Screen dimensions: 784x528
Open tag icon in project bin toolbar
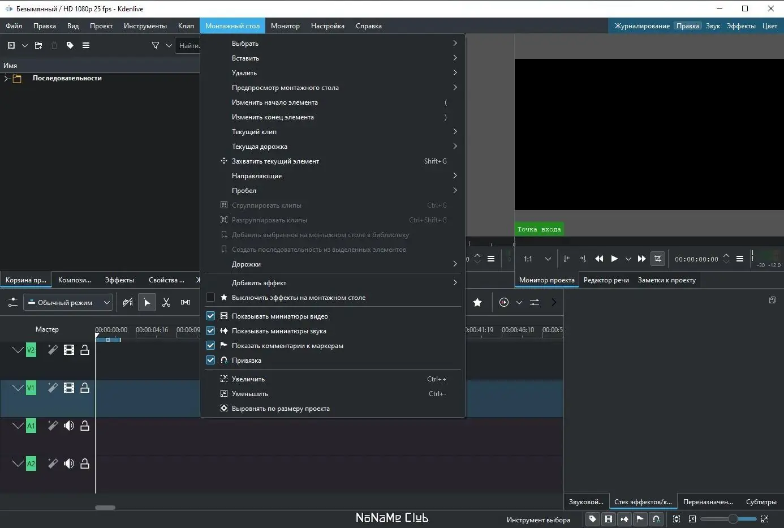click(x=70, y=45)
